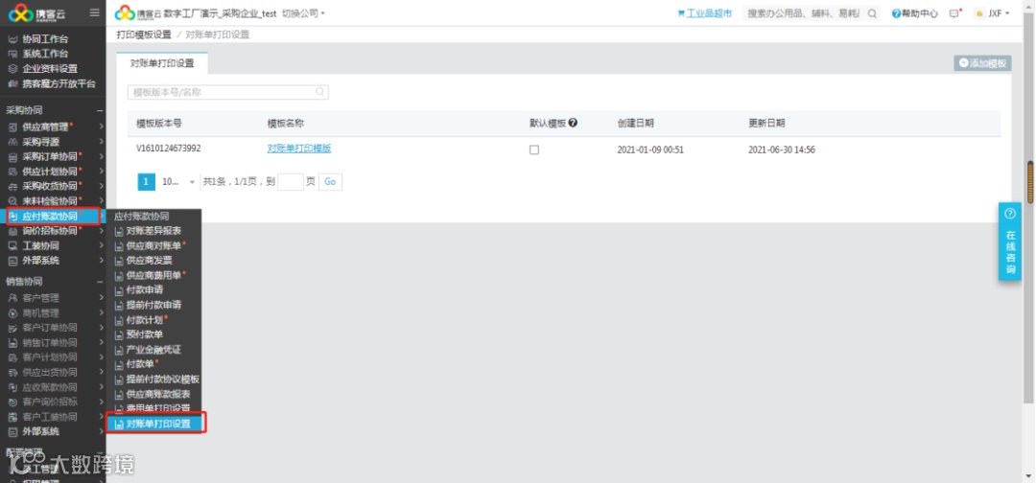Open the 对账单打印模版 link
The height and width of the screenshot is (483, 1036).
click(298, 149)
